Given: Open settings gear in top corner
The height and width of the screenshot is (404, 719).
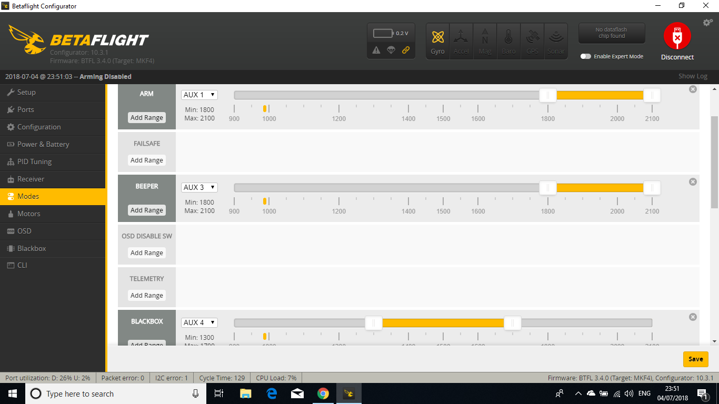Looking at the screenshot, I should 708,23.
